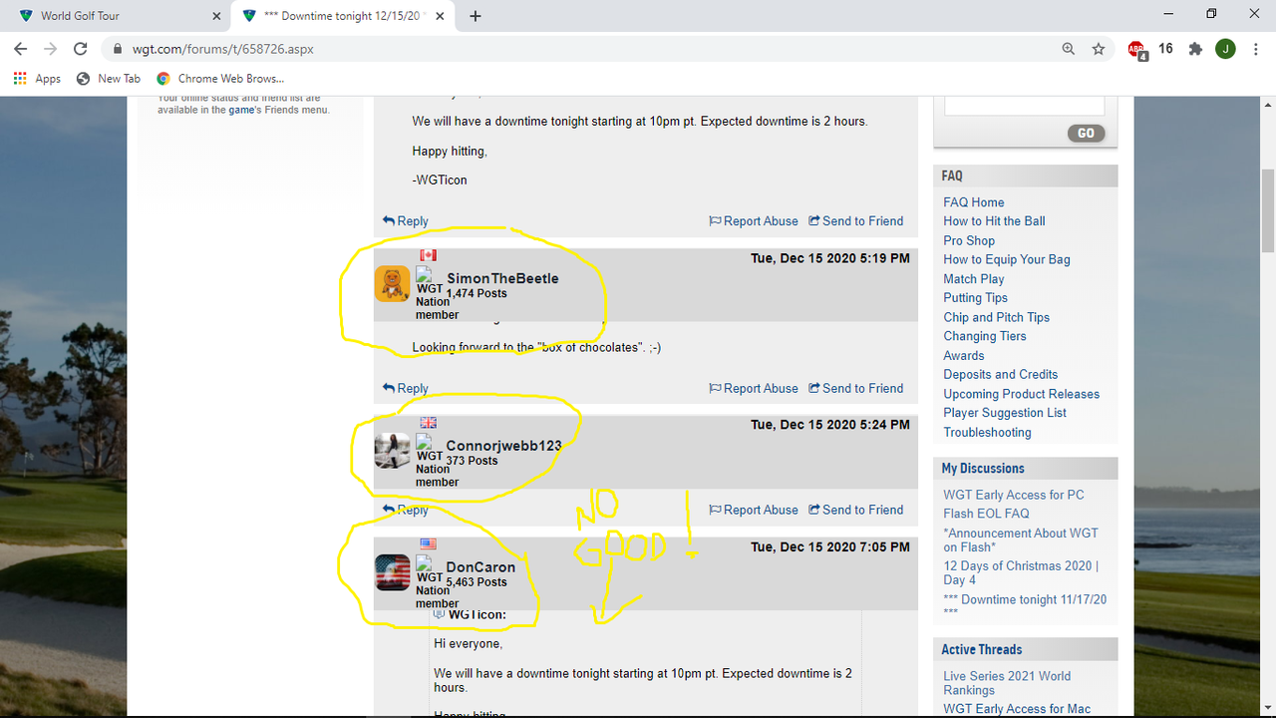The height and width of the screenshot is (718, 1276).
Task: Open the extensions puzzle icon
Action: point(1195,49)
